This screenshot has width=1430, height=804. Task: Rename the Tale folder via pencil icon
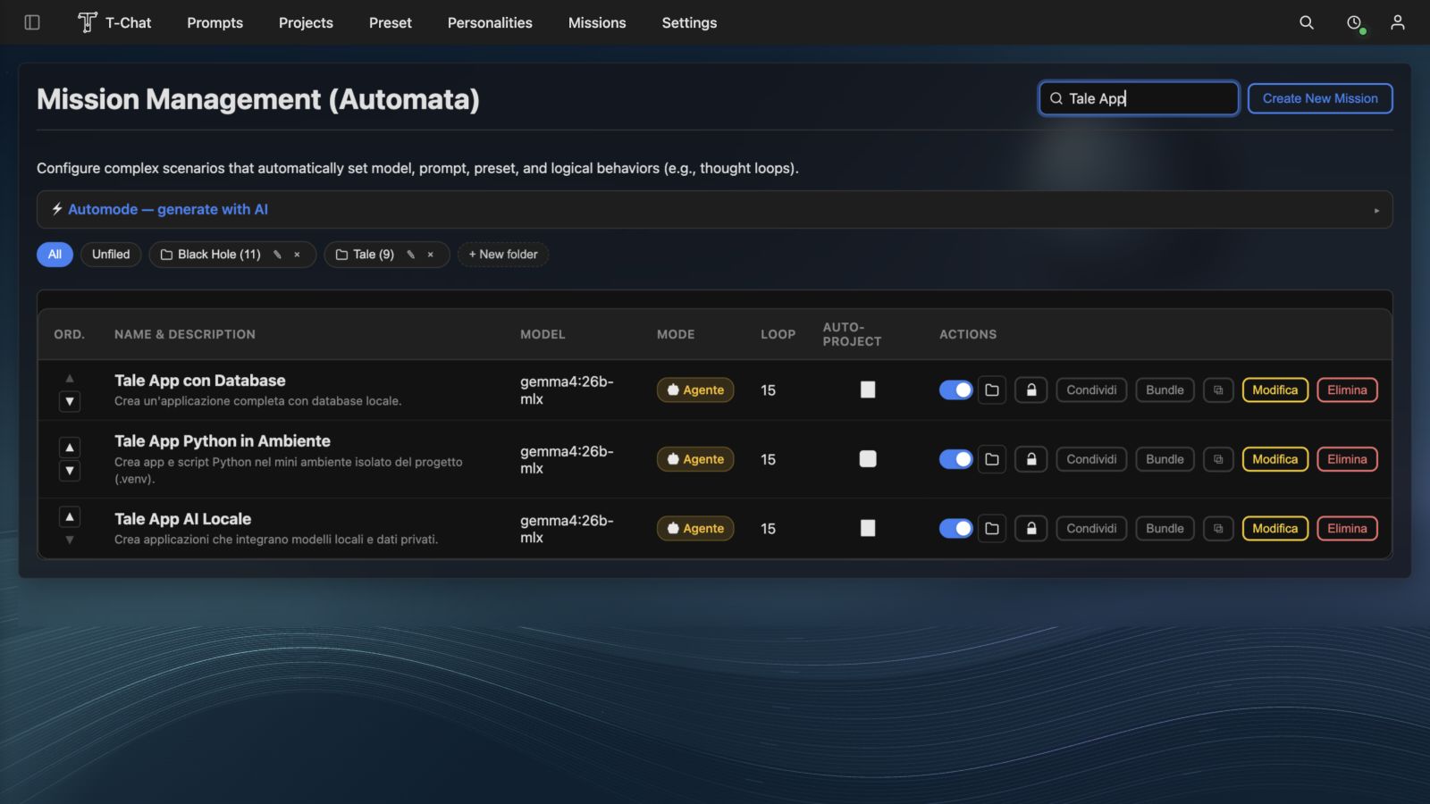[x=410, y=255]
